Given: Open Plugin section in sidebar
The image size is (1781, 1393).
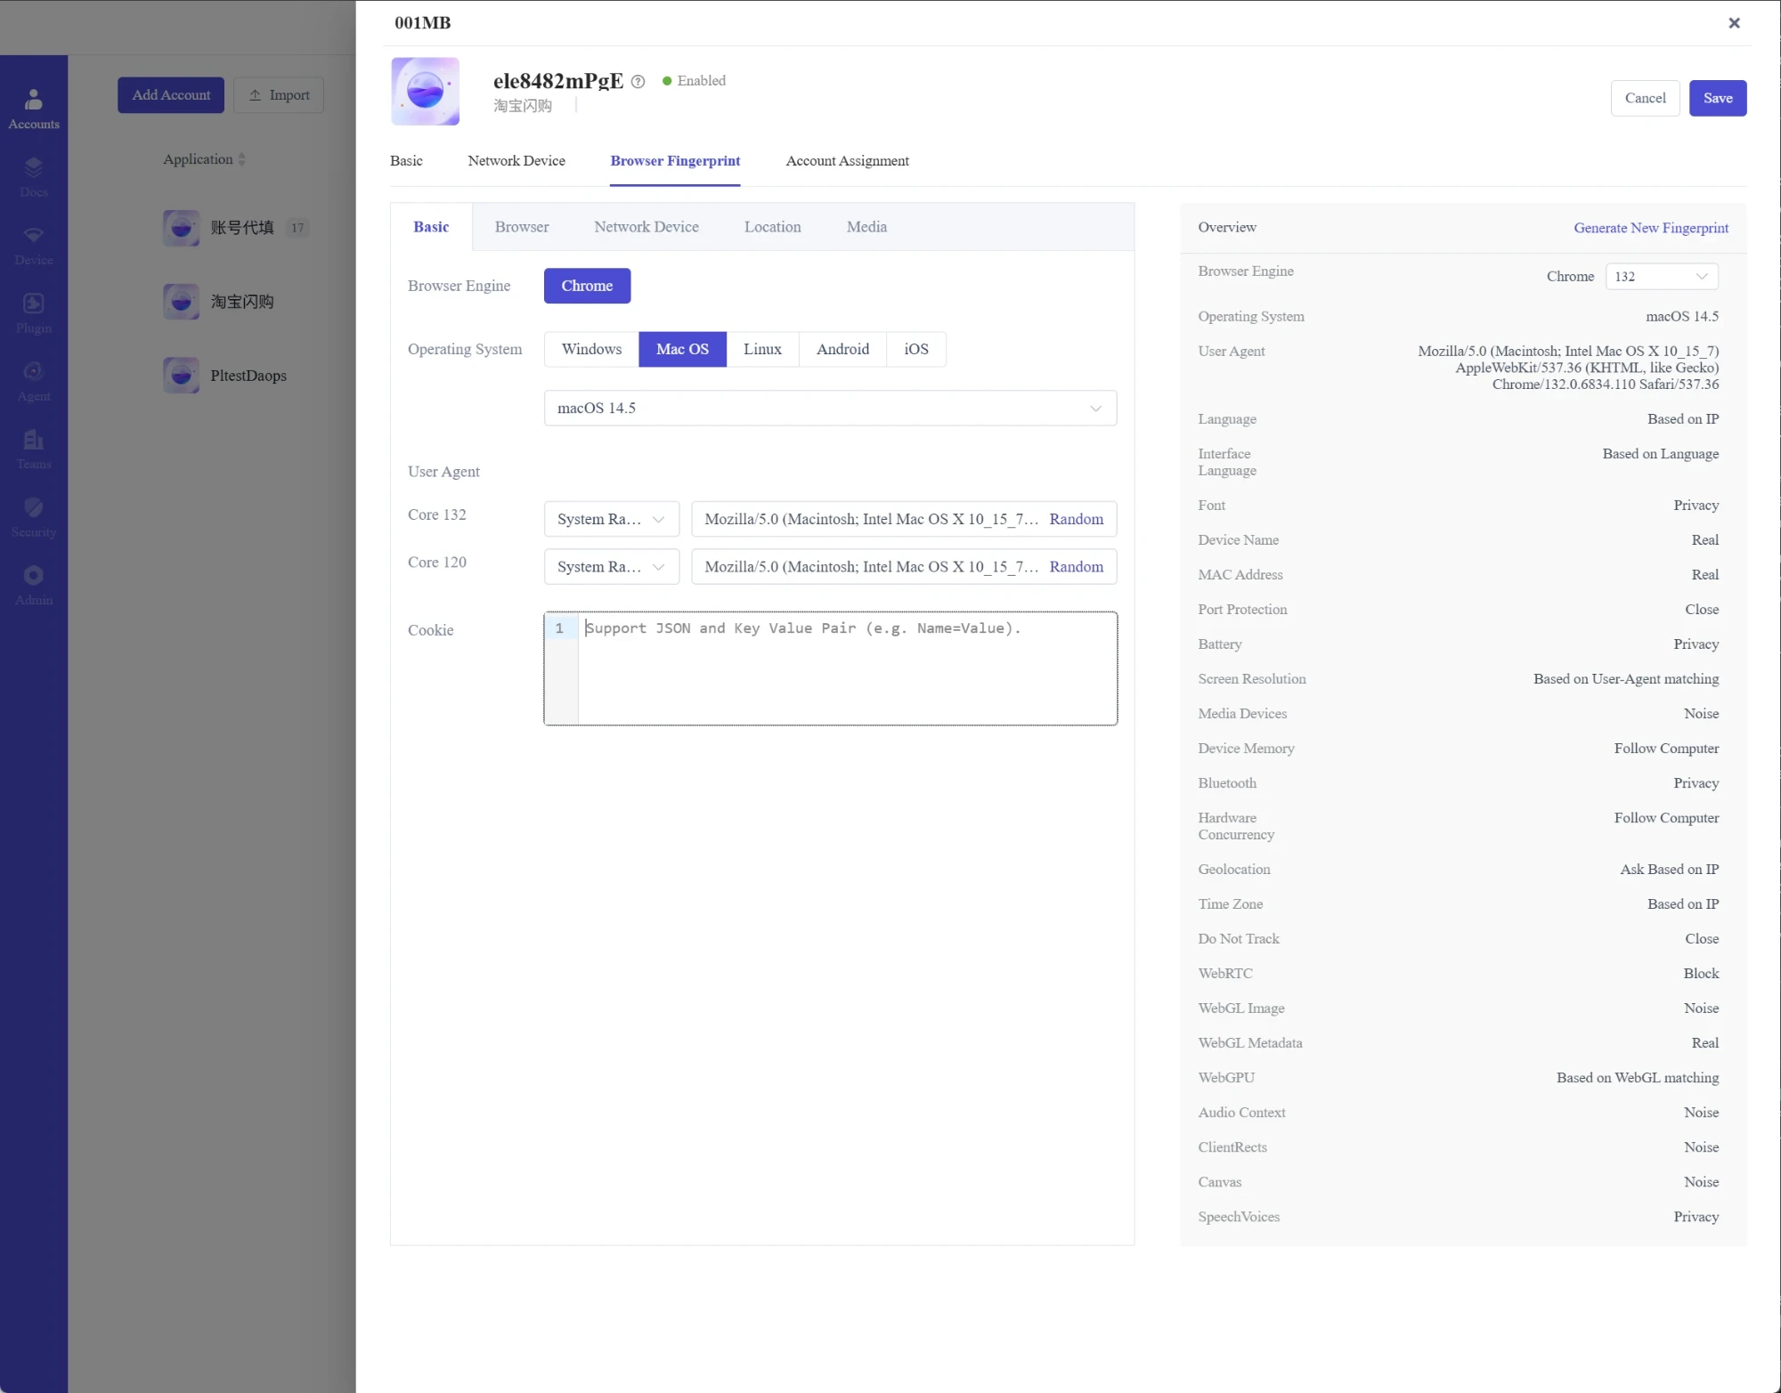Looking at the screenshot, I should coord(34,314).
